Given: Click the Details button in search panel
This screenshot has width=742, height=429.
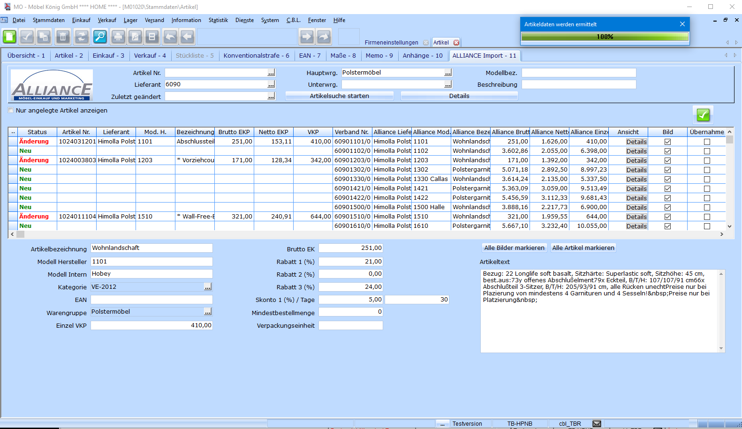Looking at the screenshot, I should tap(459, 96).
